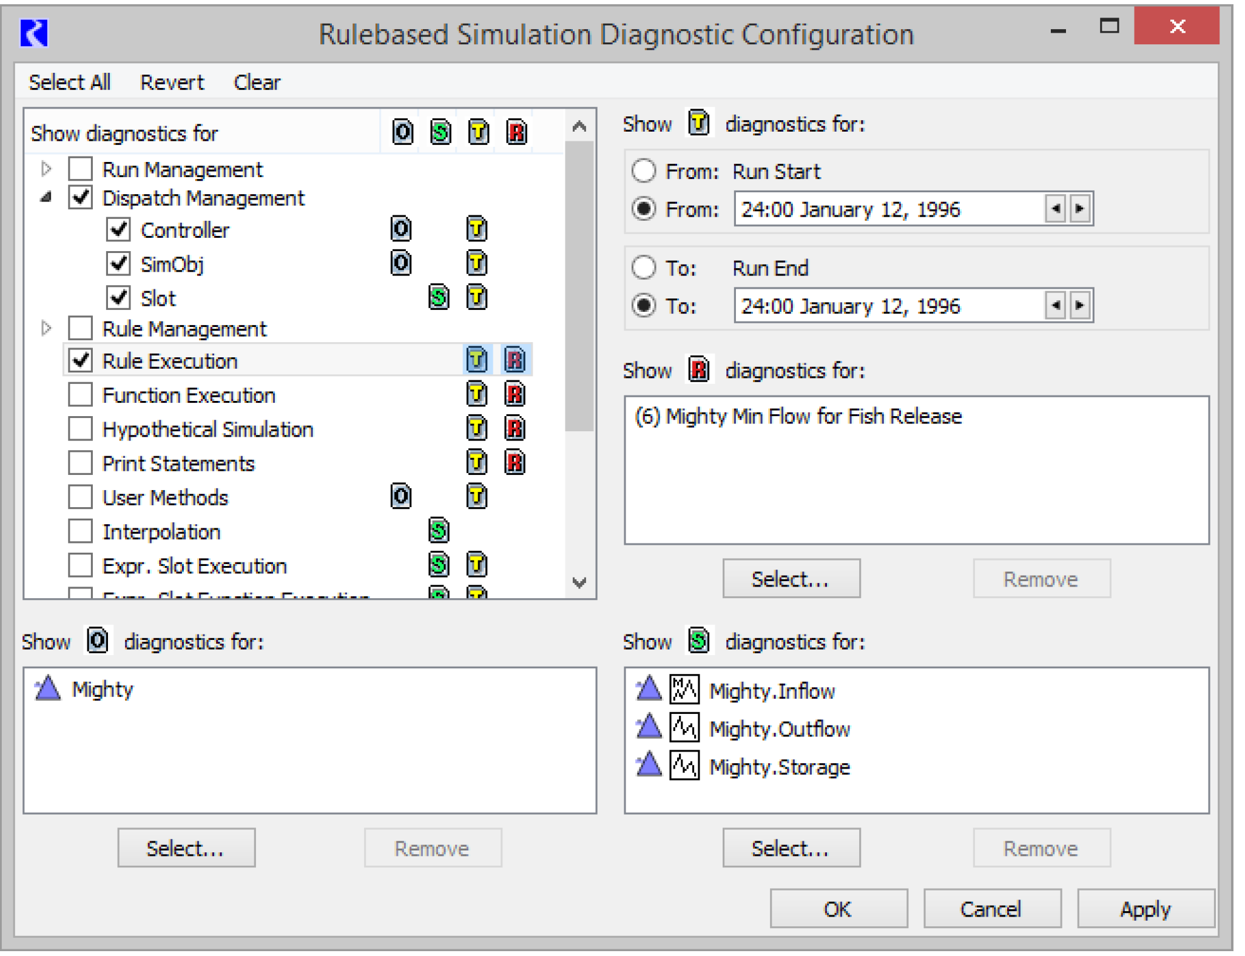Screen dimensions: 1245x956
Task: Expand the Run Management tree node
Action: [47, 169]
